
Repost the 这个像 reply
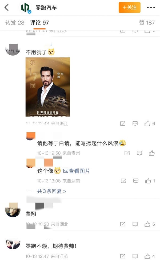(123, 181)
